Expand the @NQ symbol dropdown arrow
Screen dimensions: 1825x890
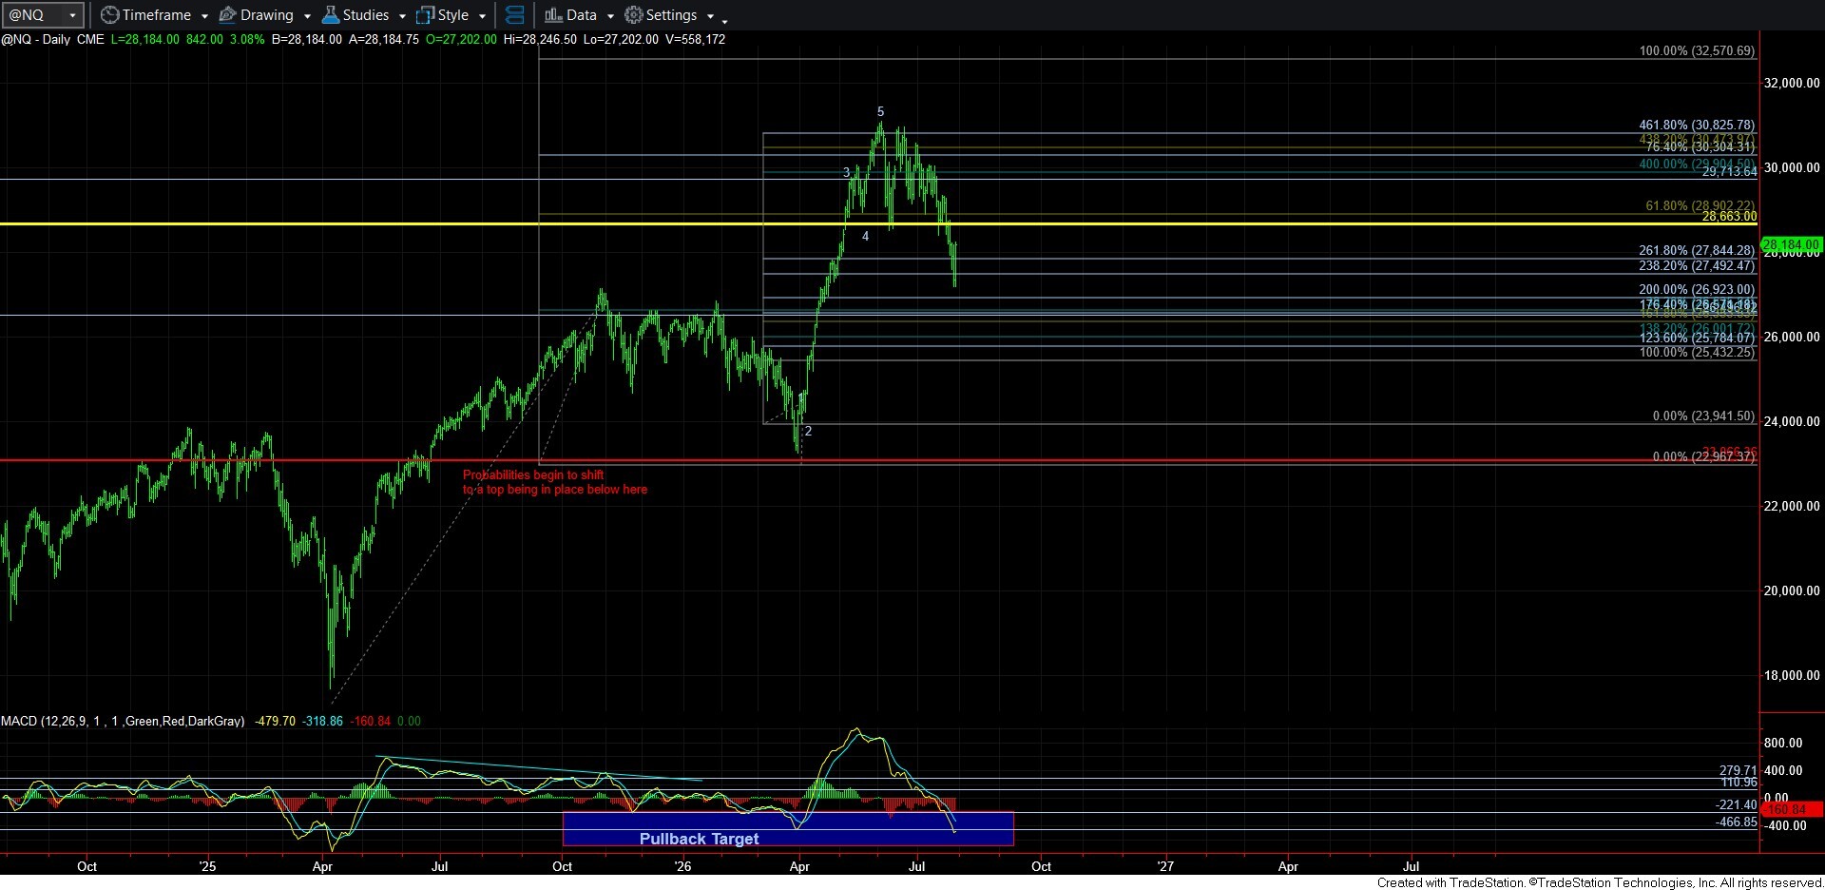tap(72, 16)
